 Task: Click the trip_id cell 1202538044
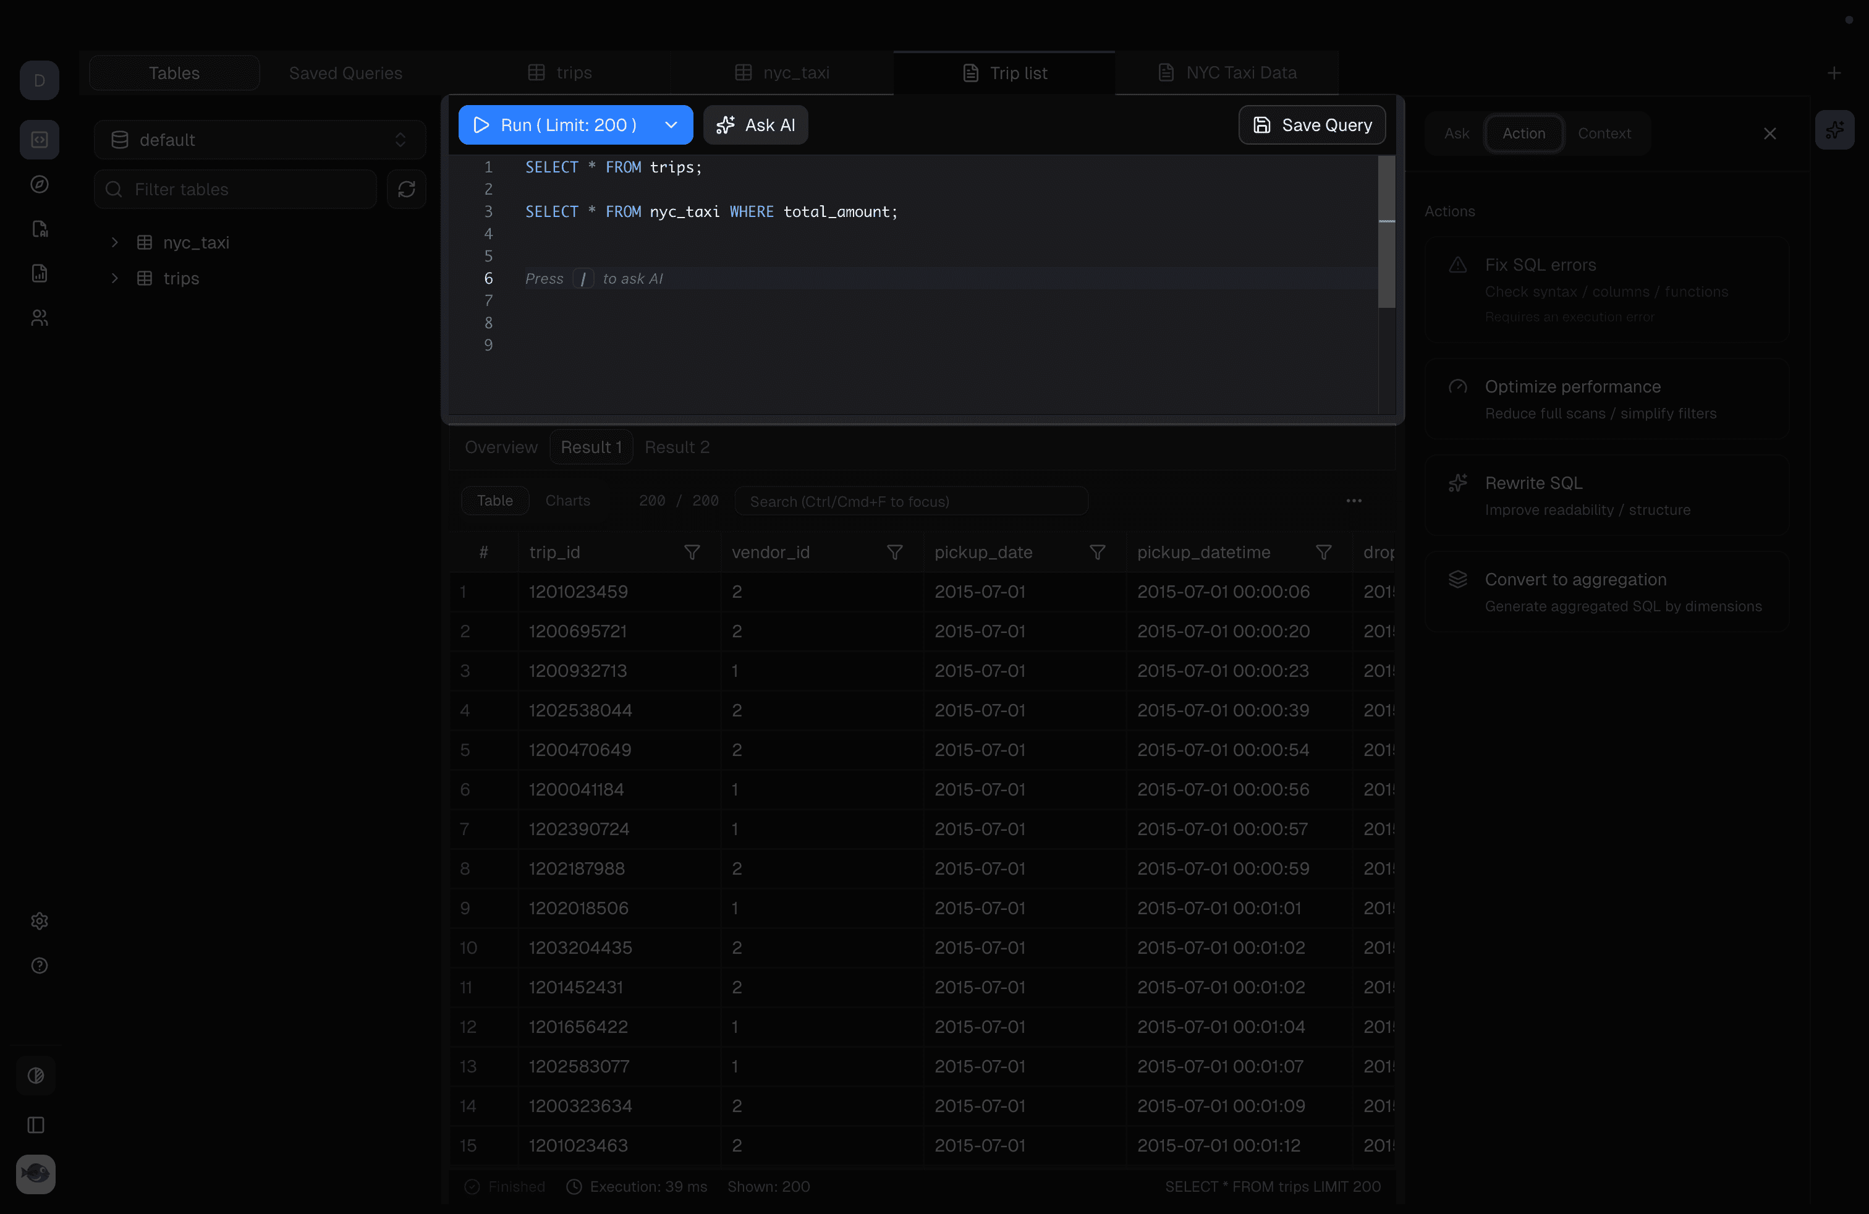click(x=619, y=710)
